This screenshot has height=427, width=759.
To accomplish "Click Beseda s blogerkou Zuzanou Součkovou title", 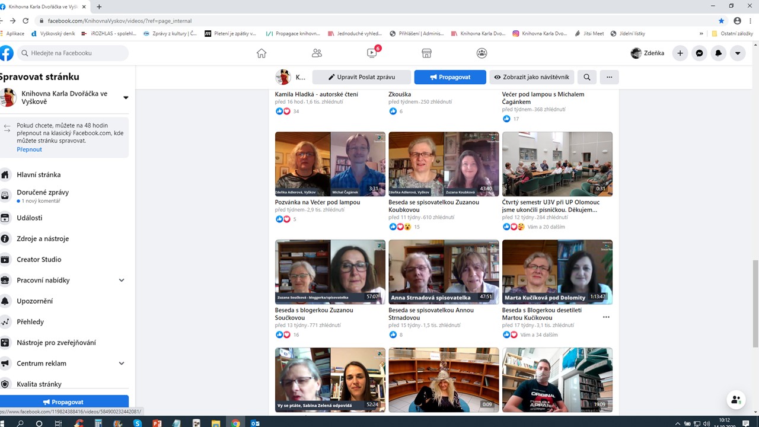I will [314, 314].
